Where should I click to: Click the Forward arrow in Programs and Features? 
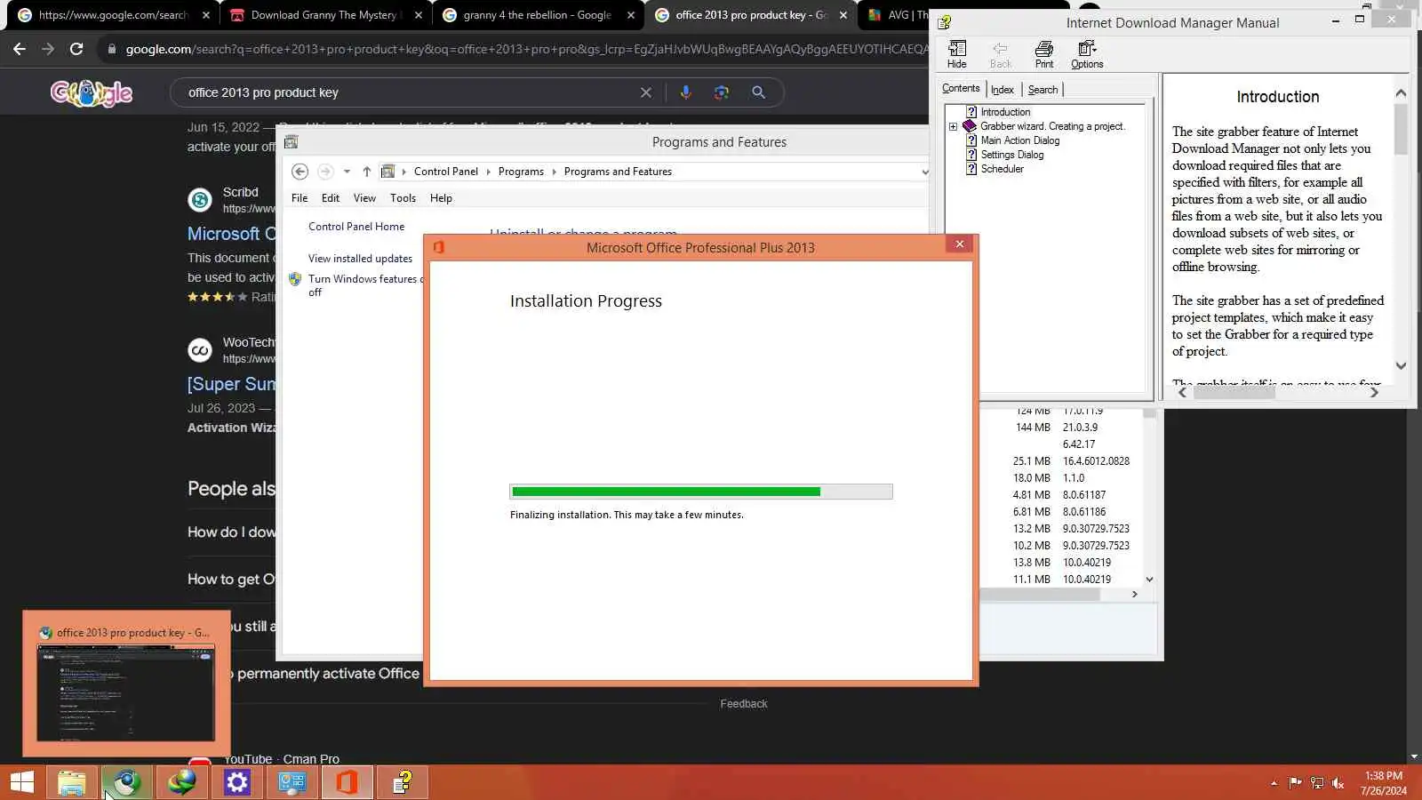pyautogui.click(x=325, y=172)
